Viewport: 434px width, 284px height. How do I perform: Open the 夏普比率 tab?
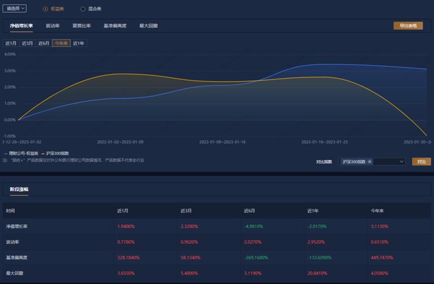pos(81,26)
